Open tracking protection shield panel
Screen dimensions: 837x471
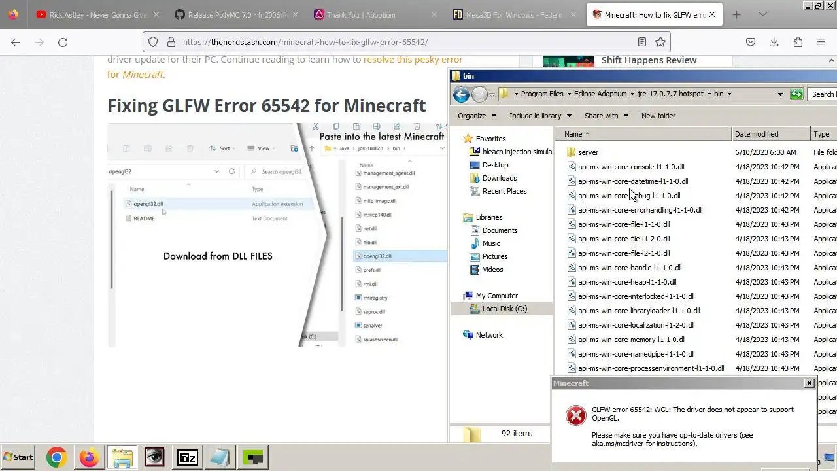(x=153, y=42)
